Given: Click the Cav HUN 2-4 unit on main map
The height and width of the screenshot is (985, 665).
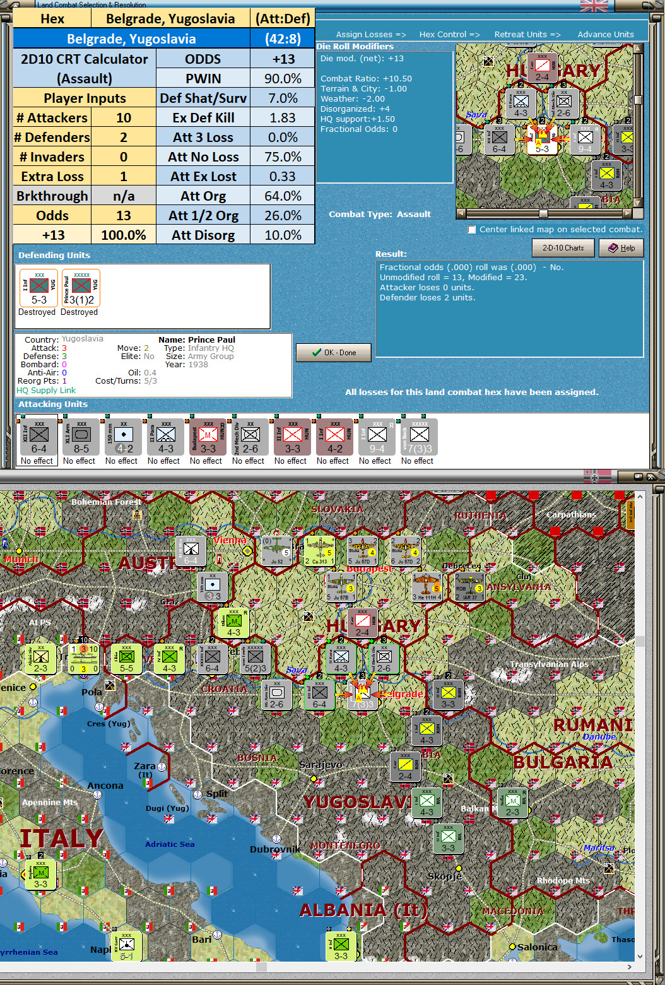Looking at the screenshot, I should click(x=363, y=623).
